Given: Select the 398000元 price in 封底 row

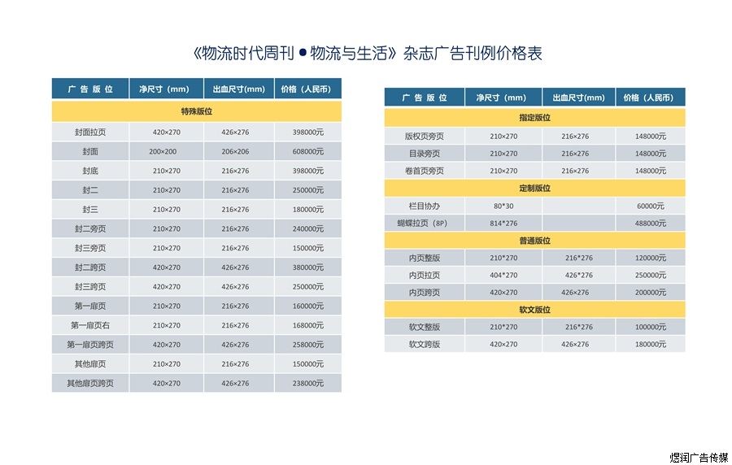Looking at the screenshot, I should pos(308,171).
